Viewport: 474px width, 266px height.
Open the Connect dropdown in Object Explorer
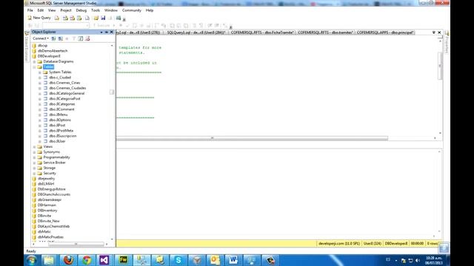click(x=41, y=38)
